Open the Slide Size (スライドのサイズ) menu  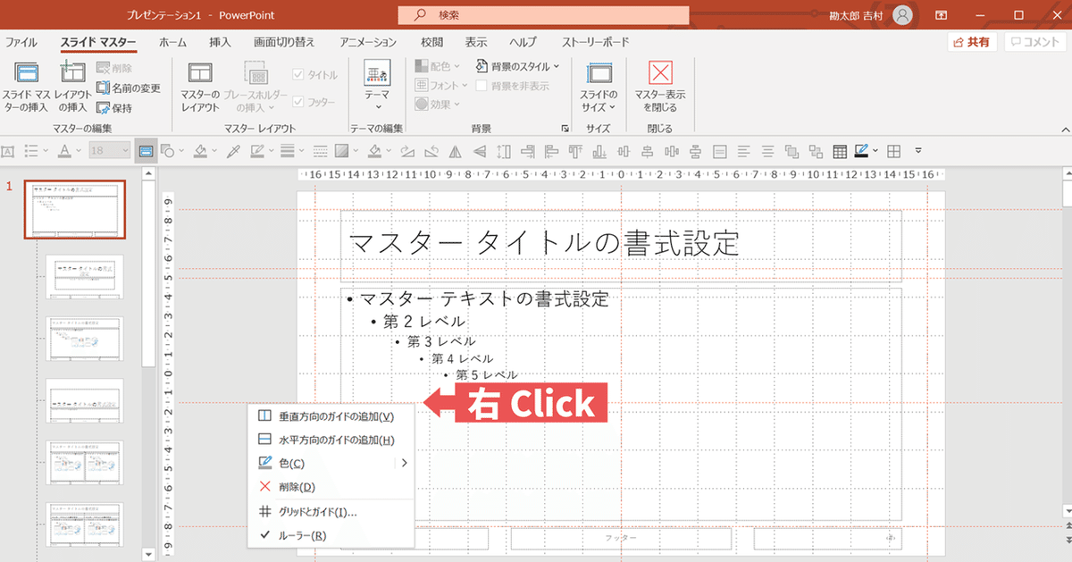pyautogui.click(x=599, y=87)
